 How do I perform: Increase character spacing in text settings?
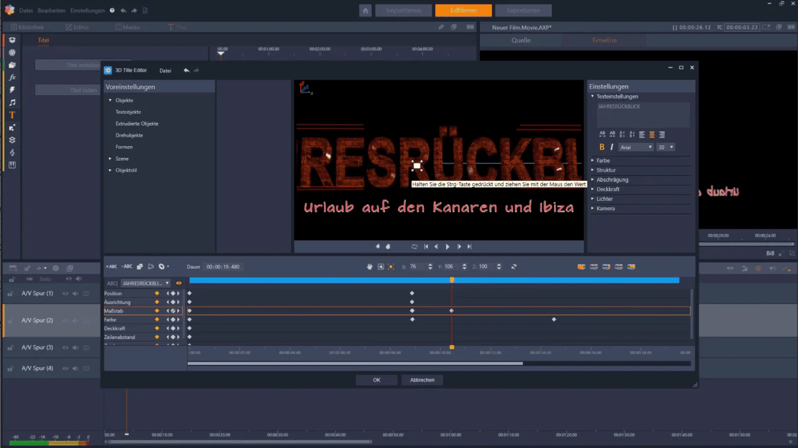coord(602,134)
